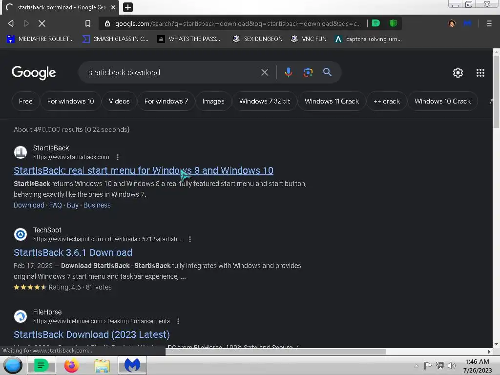Click the TechSpot favicon
500x375 pixels.
tap(21, 234)
